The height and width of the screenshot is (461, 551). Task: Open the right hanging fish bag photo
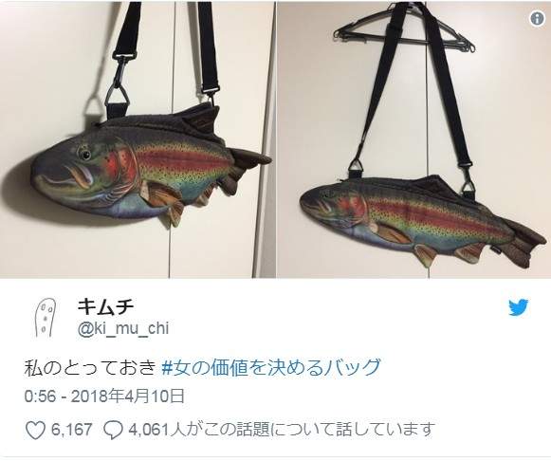pyautogui.click(x=413, y=139)
